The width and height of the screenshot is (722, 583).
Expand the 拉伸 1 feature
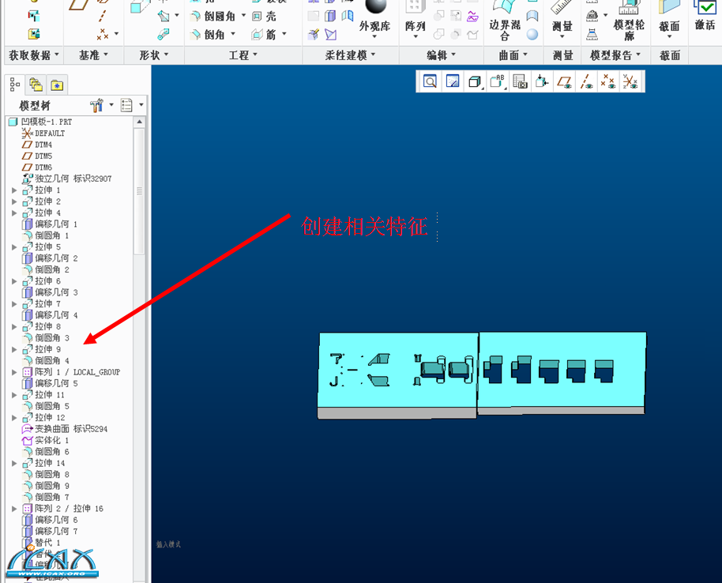[x=14, y=190]
